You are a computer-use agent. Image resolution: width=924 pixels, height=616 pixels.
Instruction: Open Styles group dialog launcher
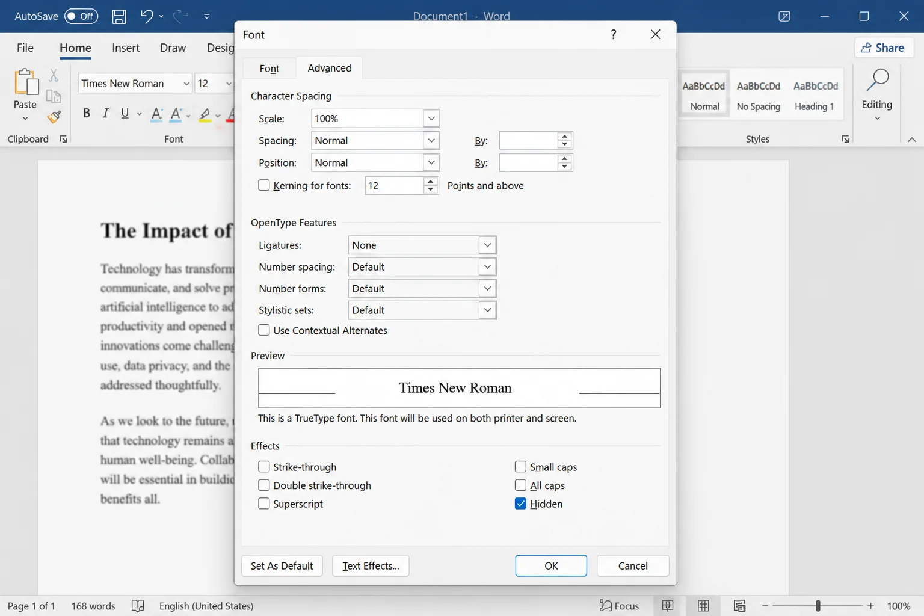(845, 139)
